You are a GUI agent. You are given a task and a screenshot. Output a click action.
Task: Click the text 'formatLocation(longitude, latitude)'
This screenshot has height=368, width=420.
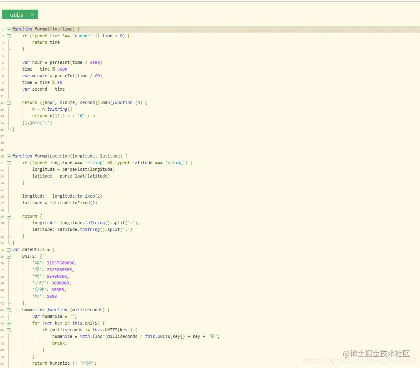(79, 156)
